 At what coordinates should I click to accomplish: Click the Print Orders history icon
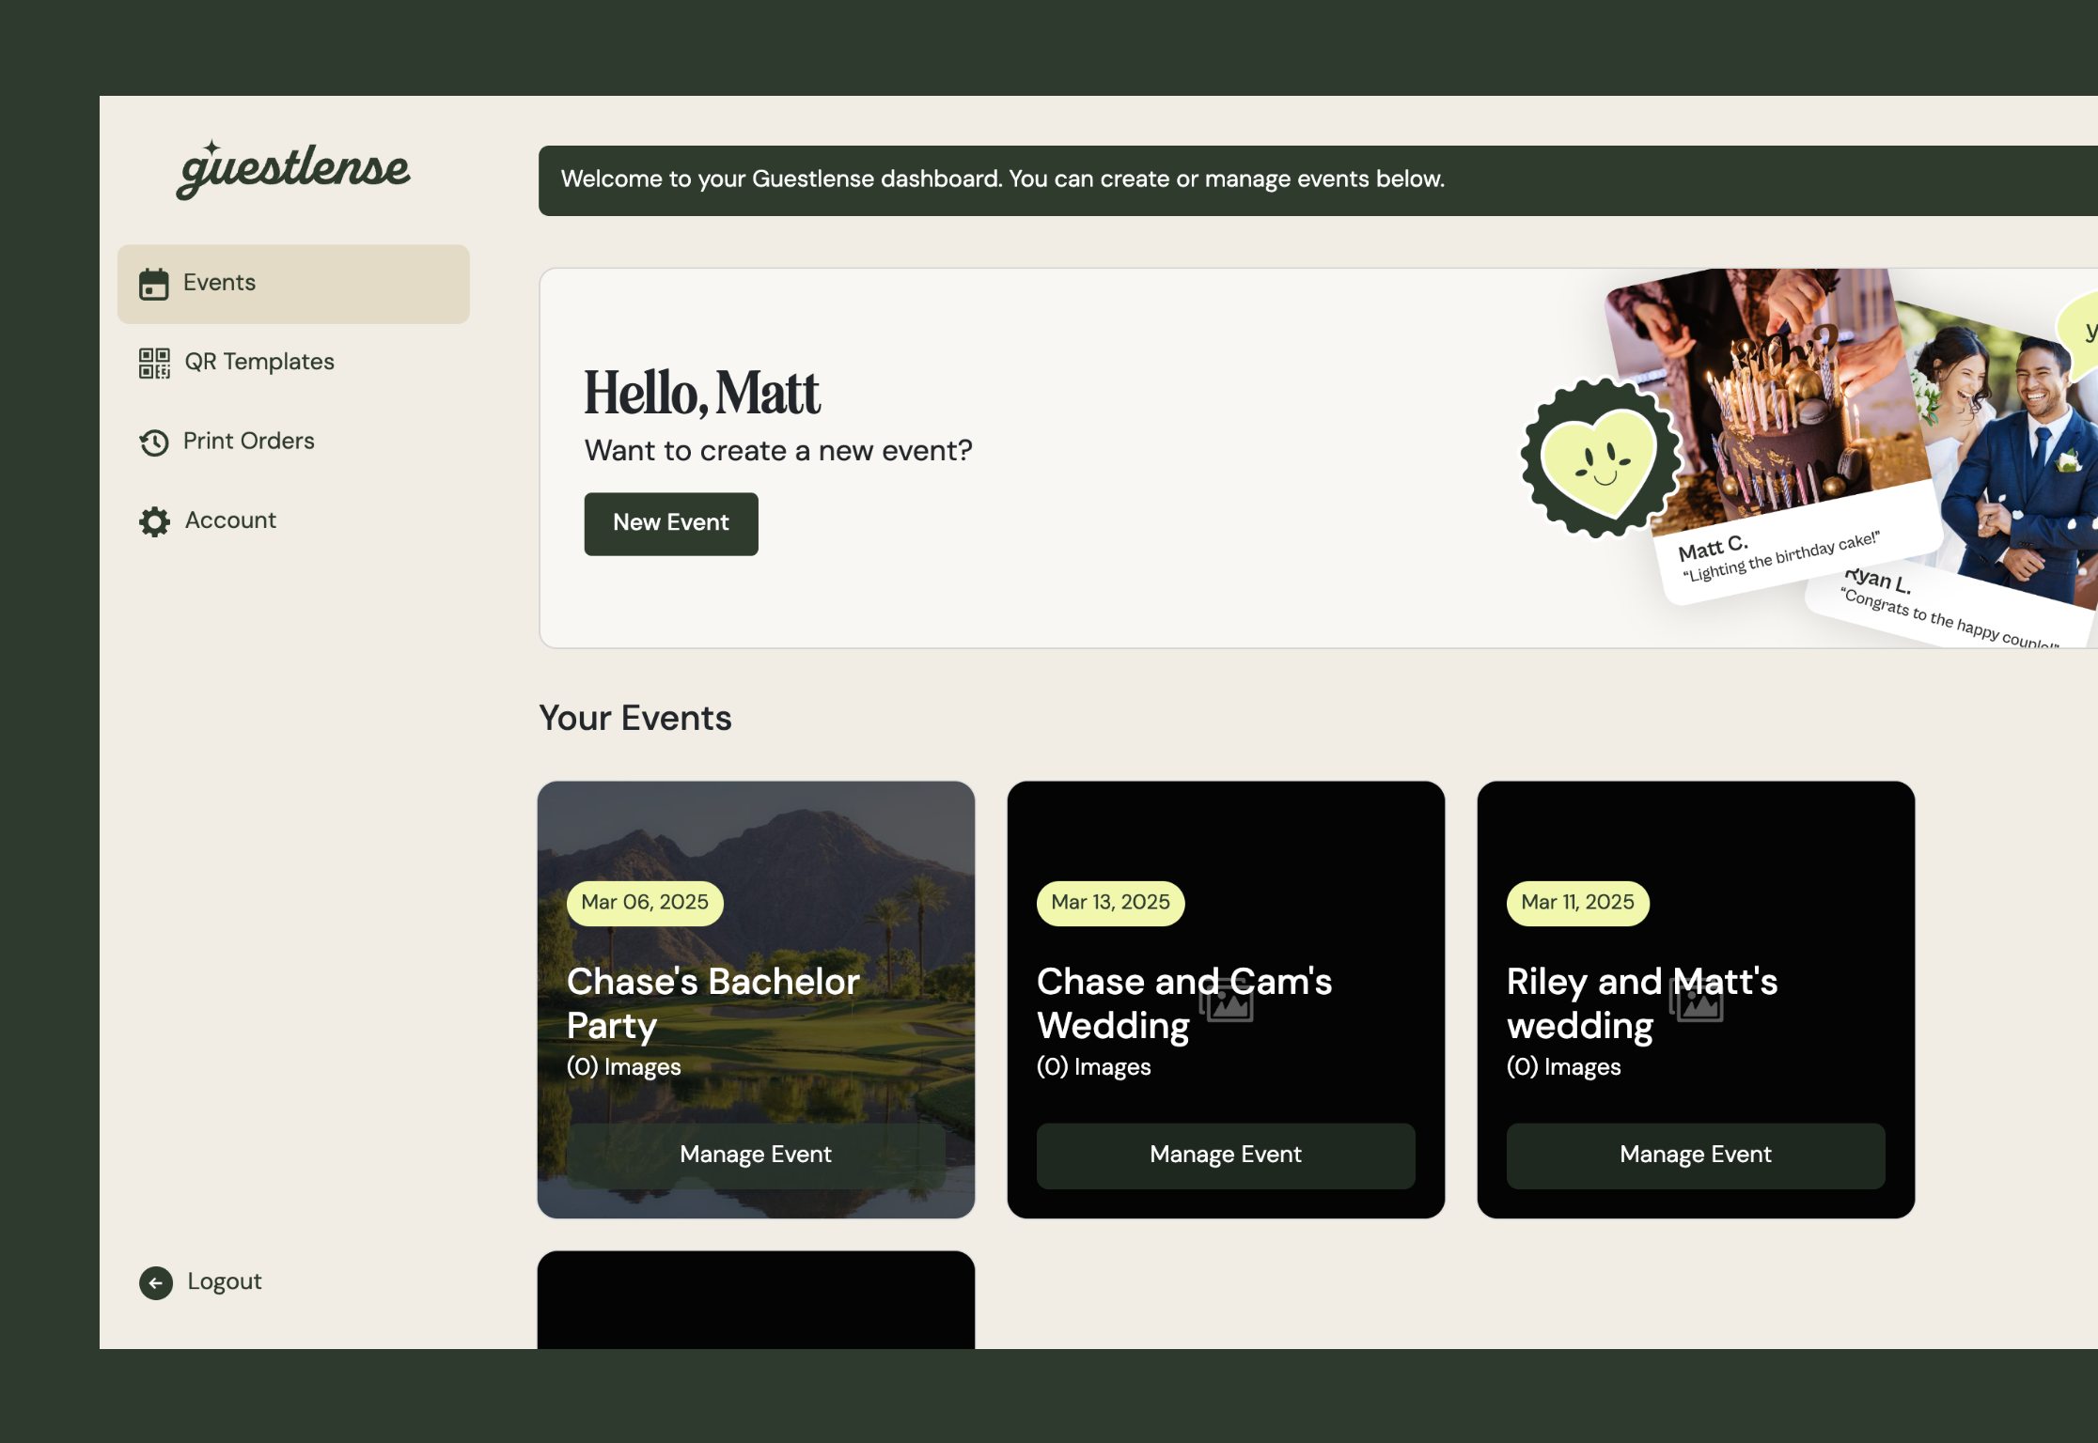coord(154,442)
